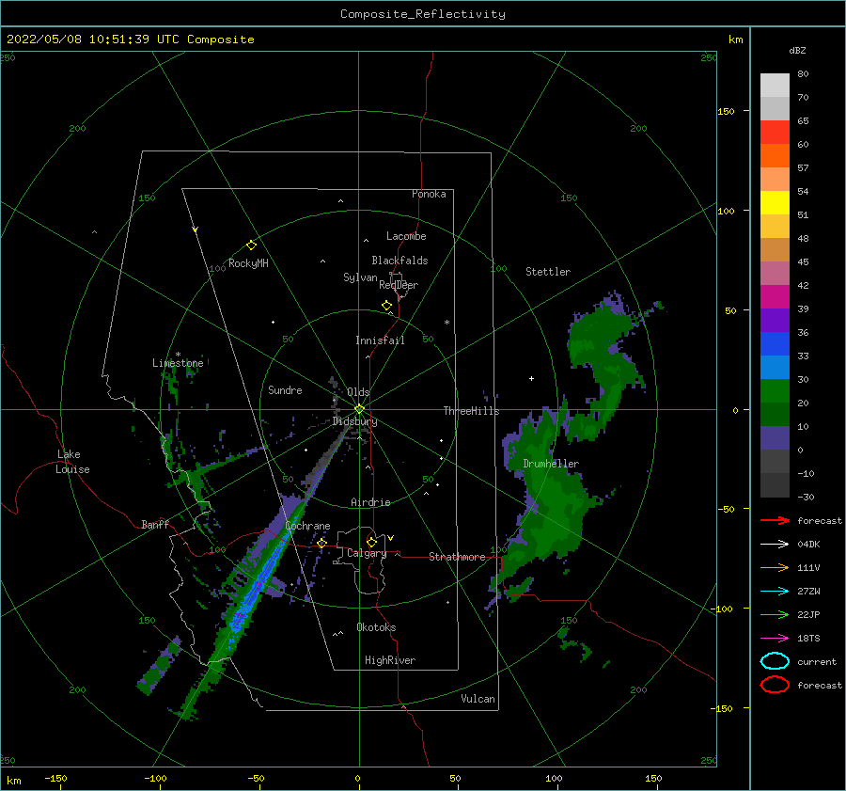This screenshot has width=846, height=791.
Task: Click the Stettler city label
Action: tap(548, 272)
